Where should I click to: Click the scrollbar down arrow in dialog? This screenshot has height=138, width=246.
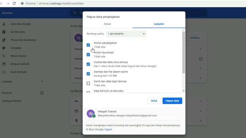click(x=184, y=91)
